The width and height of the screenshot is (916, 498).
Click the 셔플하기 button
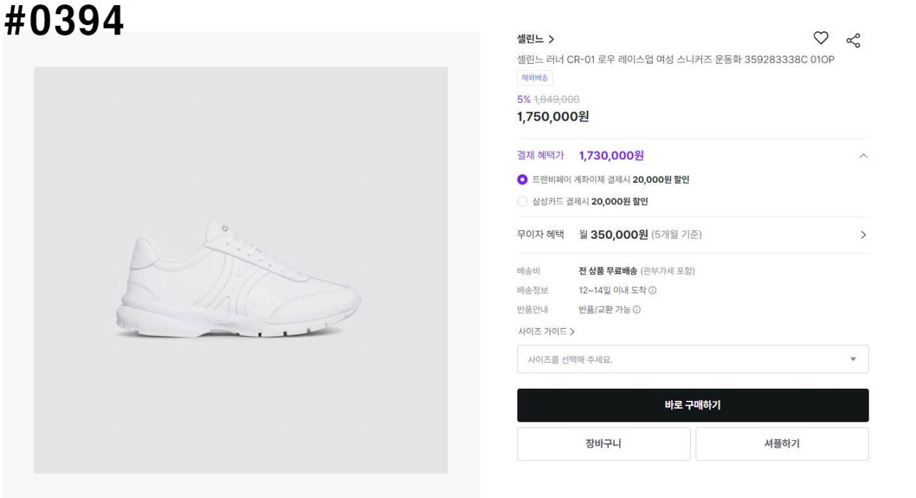[781, 444]
